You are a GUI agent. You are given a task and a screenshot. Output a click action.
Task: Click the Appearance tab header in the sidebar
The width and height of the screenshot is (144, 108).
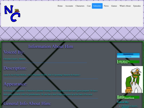click(x=128, y=54)
